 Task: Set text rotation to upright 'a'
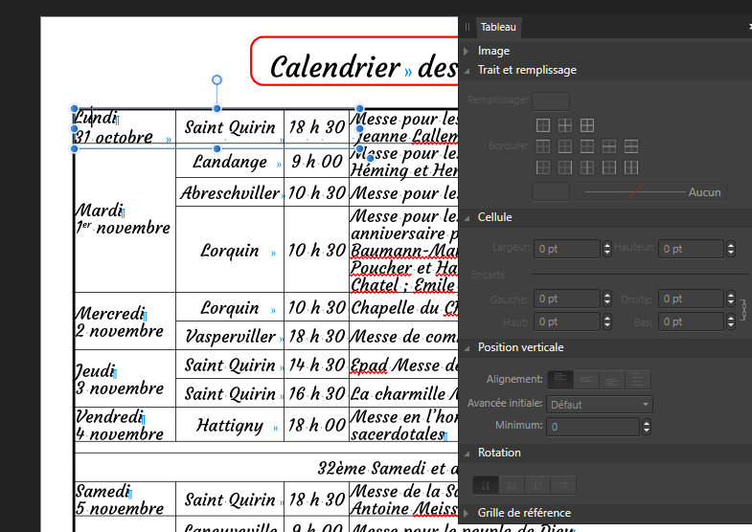pos(486,485)
